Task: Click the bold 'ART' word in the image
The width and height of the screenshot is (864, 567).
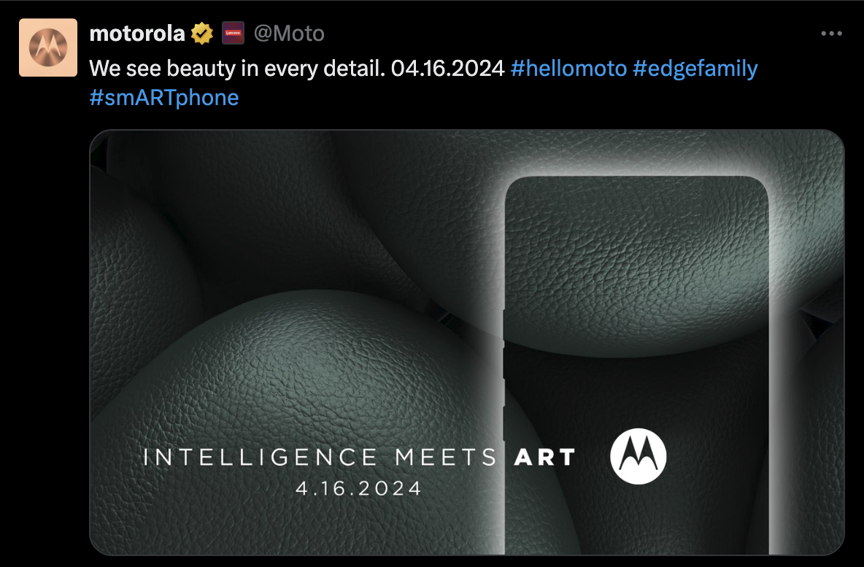Action: [x=545, y=458]
